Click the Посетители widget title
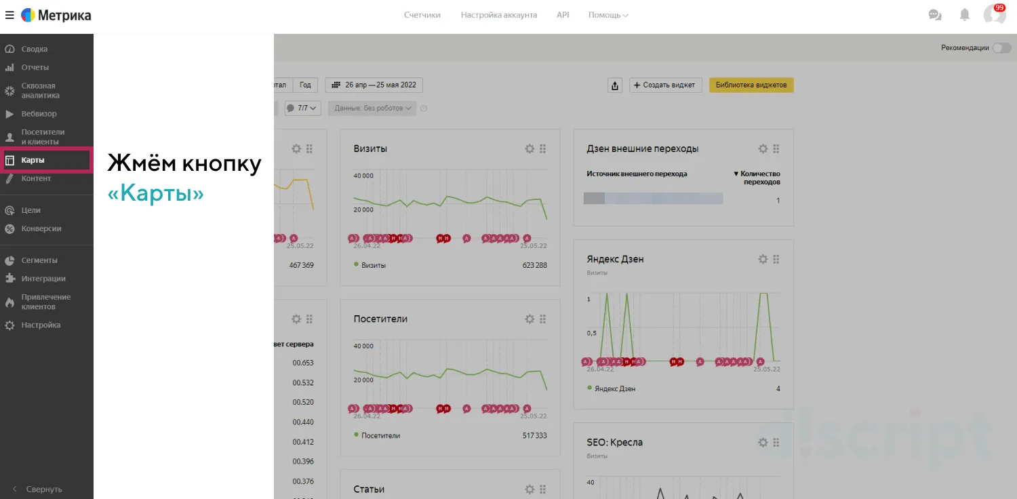This screenshot has height=499, width=1017. click(x=380, y=319)
